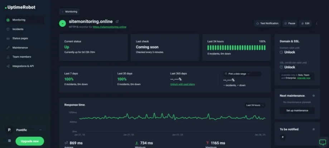329x148 pixels.
Task: Click the Monitoring globe icon in sidebar
Action: tap(8, 20)
